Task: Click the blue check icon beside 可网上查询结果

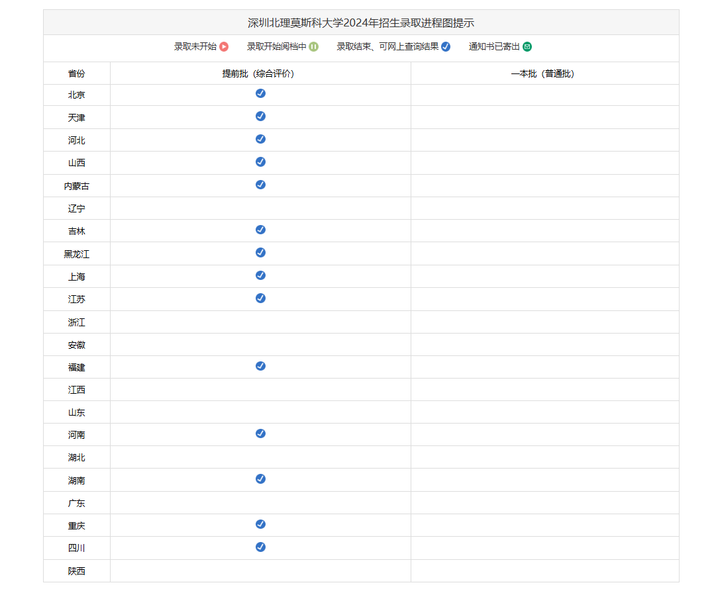Action: click(x=446, y=47)
